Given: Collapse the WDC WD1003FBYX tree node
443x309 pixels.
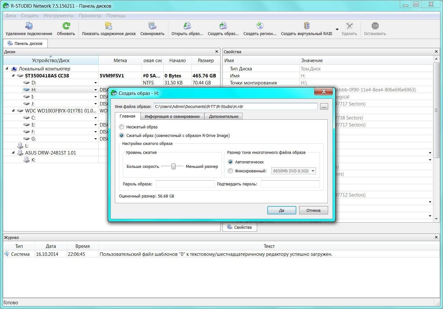Looking at the screenshot, I should 13,111.
